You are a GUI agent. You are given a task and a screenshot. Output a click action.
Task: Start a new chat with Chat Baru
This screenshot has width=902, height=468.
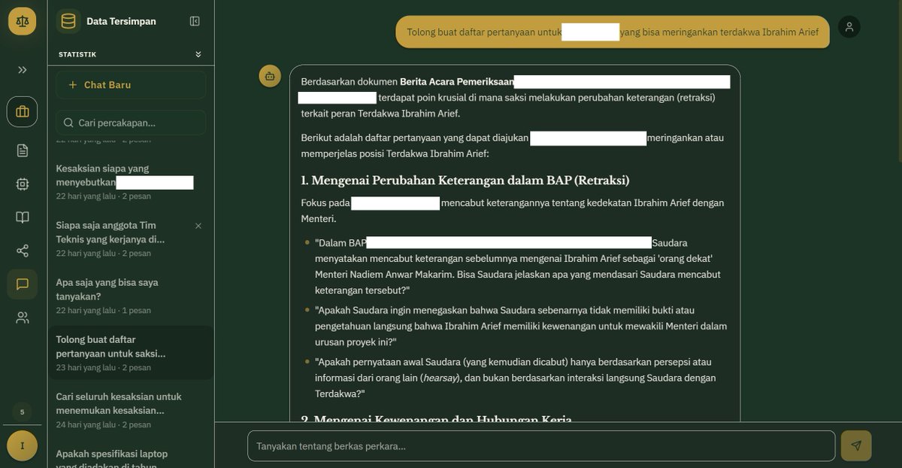[x=131, y=85]
